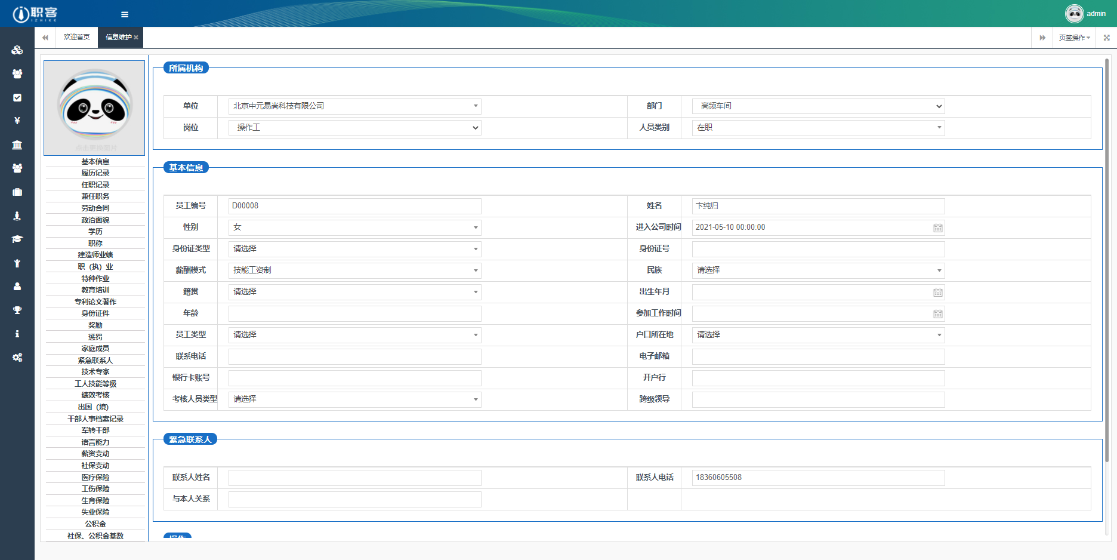Expand the 部门 dropdown
This screenshot has width=1117, height=560.
point(818,106)
